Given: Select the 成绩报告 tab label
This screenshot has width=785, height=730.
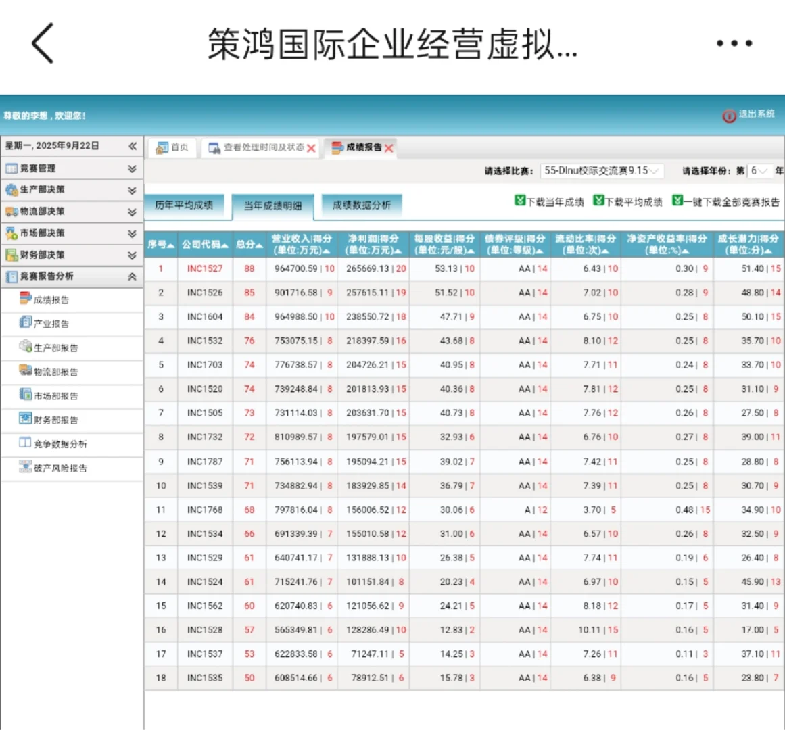Looking at the screenshot, I should click(364, 147).
